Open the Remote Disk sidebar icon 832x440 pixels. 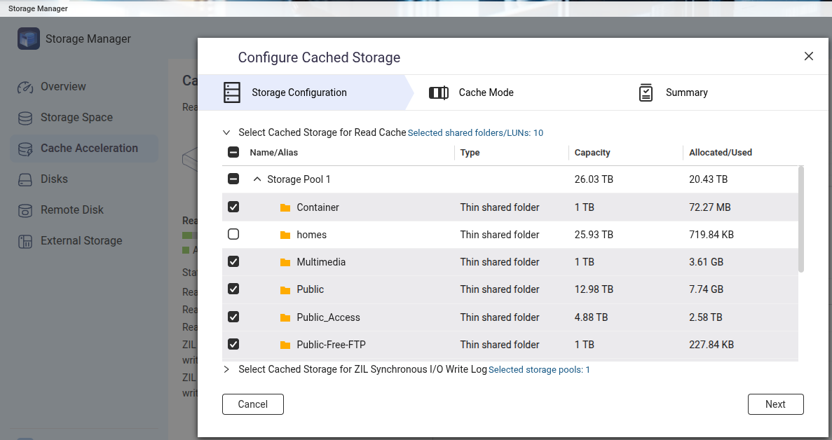(x=25, y=210)
